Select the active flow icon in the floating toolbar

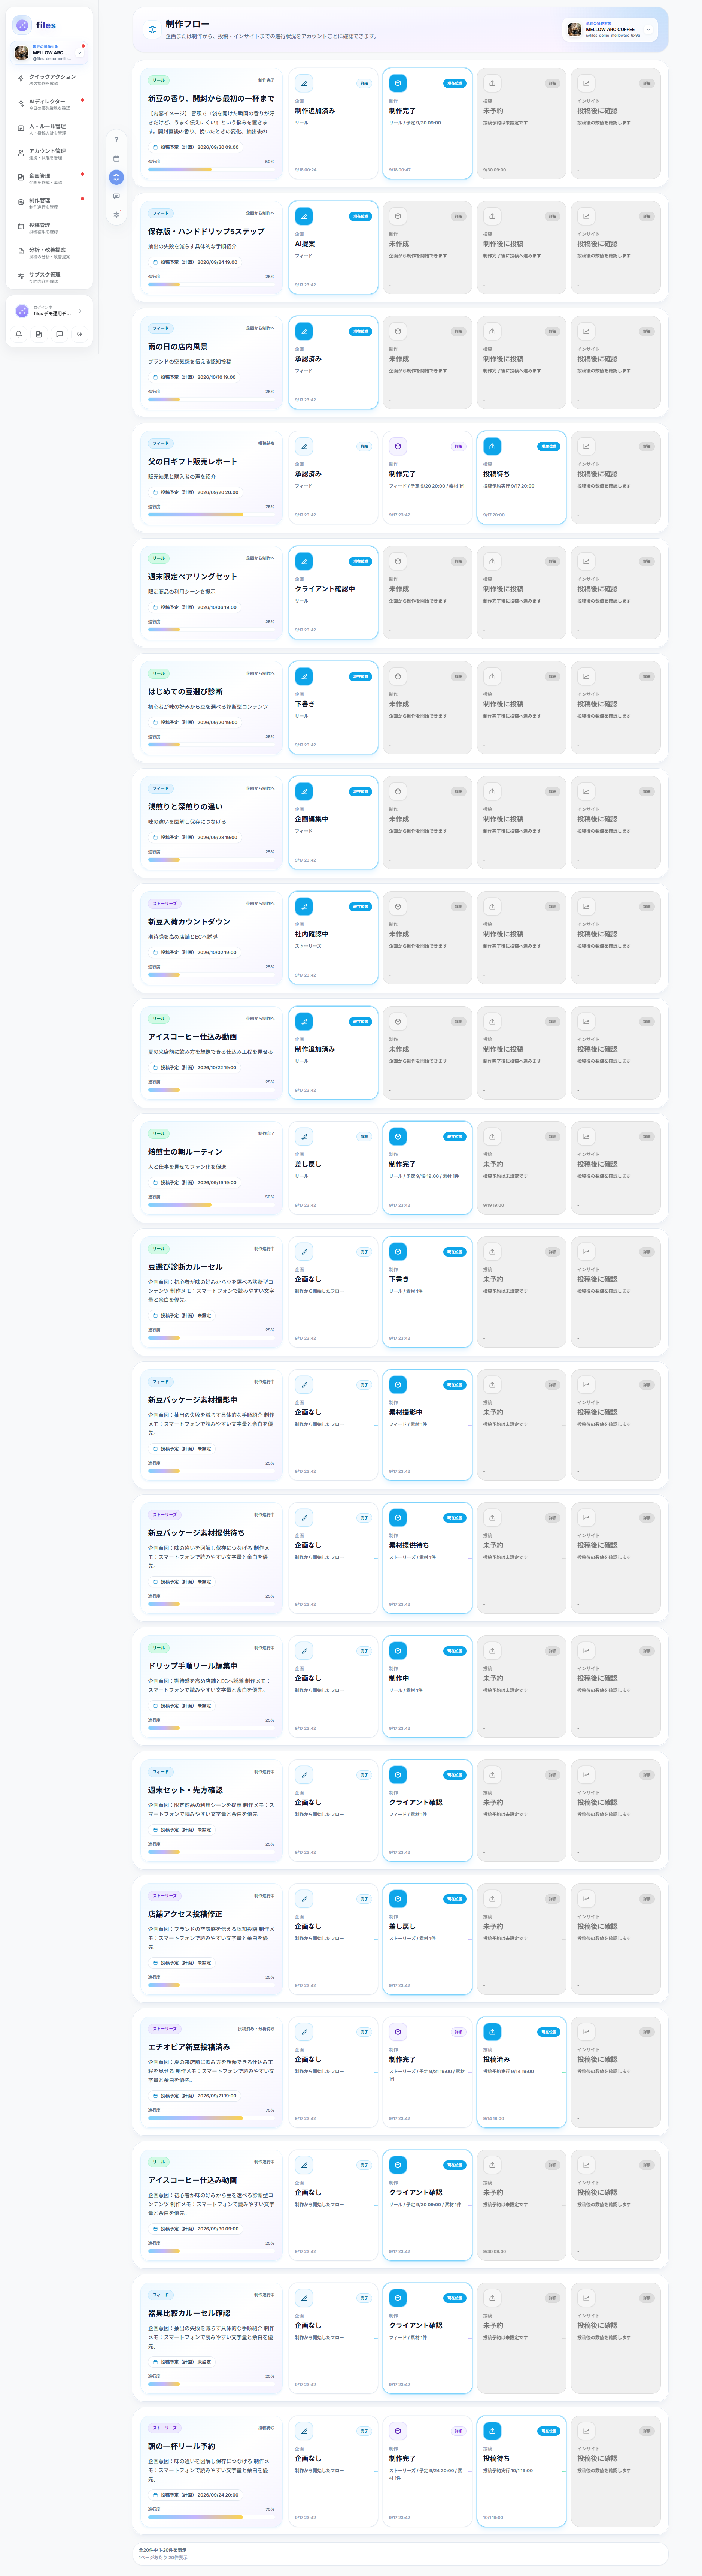coord(117,177)
